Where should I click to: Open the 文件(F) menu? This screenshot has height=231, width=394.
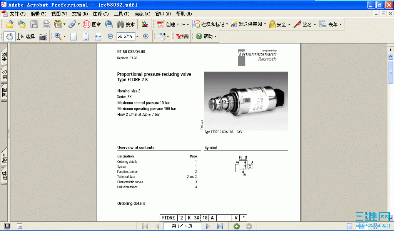pos(18,14)
